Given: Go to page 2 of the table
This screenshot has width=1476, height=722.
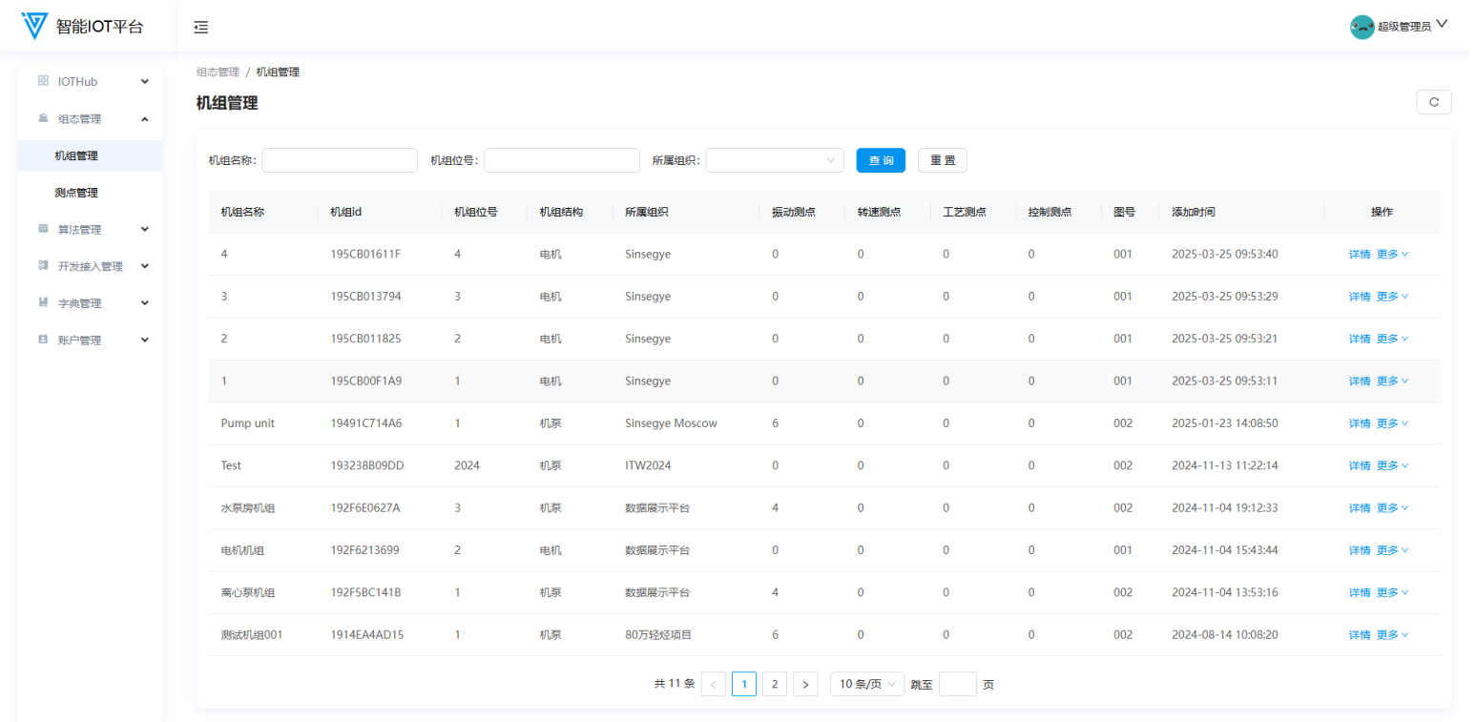Looking at the screenshot, I should [775, 684].
